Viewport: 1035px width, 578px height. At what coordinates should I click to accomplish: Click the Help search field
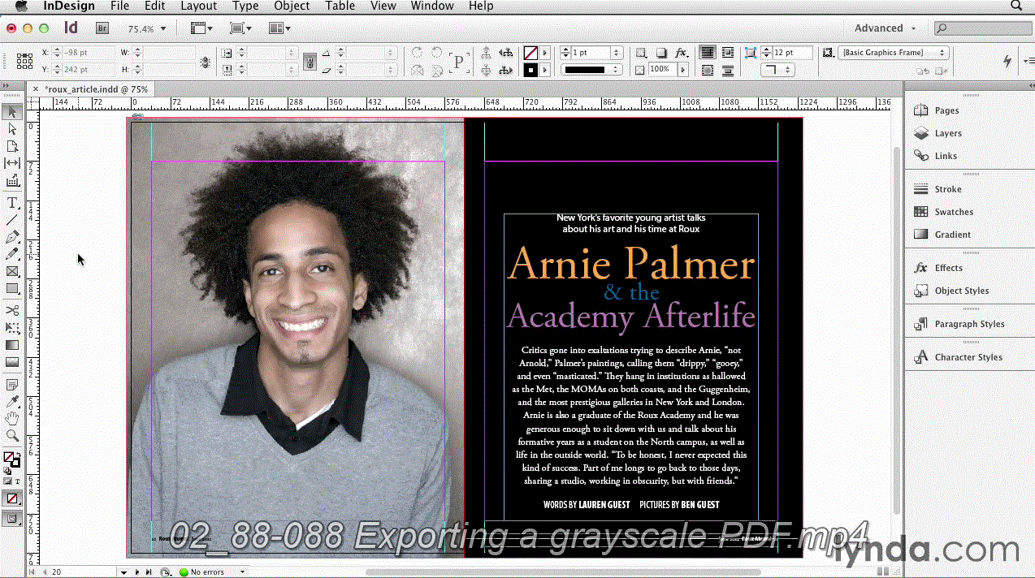pos(984,28)
